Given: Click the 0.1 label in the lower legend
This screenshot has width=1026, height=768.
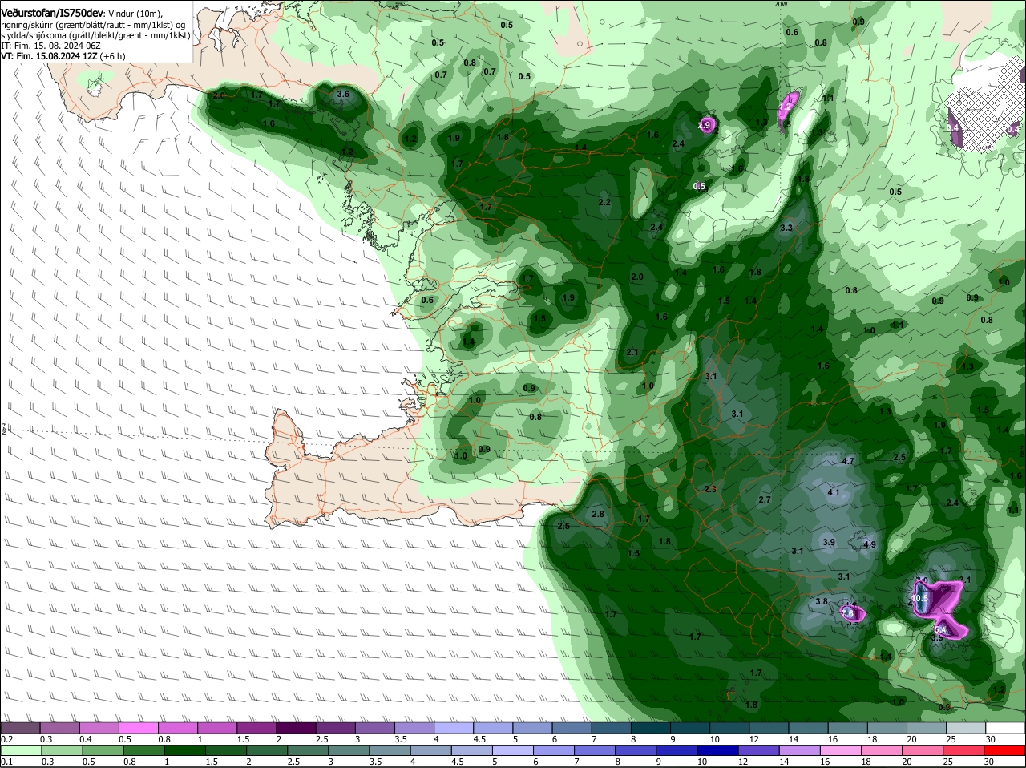Looking at the screenshot, I should click(6, 762).
